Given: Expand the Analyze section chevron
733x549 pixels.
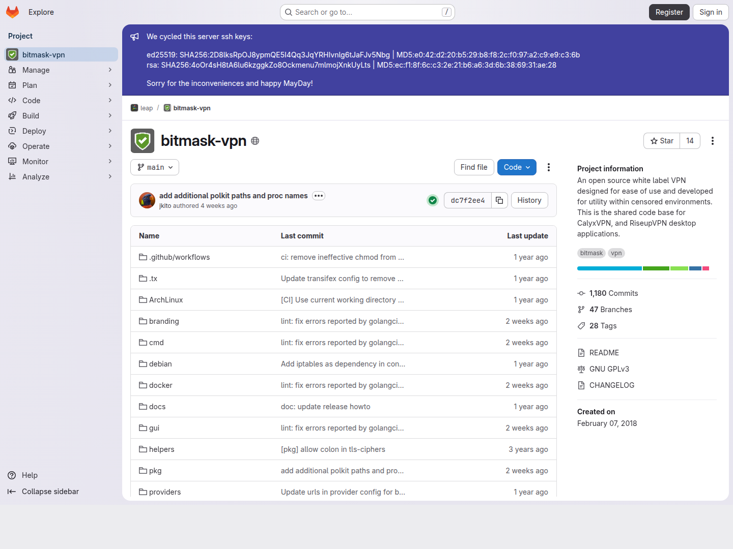Looking at the screenshot, I should coord(110,176).
